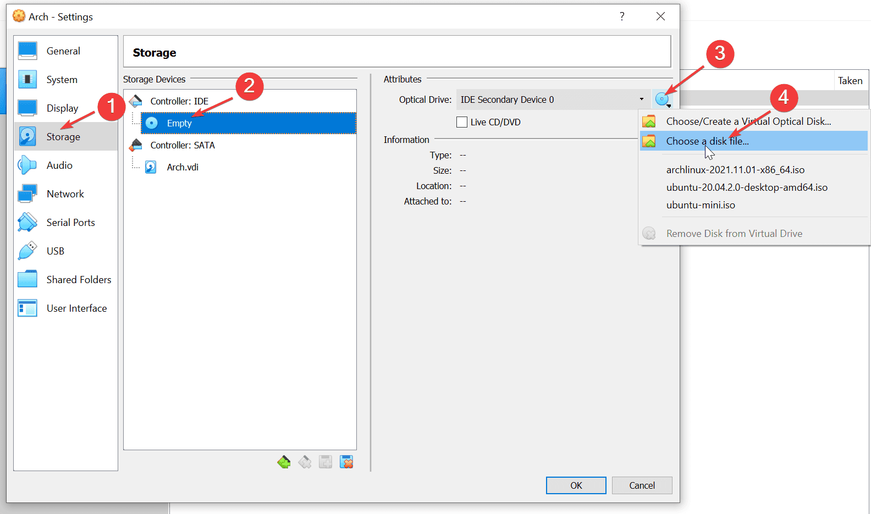This screenshot has height=514, width=871.
Task: Go to the Audio settings page
Action: tap(65, 165)
